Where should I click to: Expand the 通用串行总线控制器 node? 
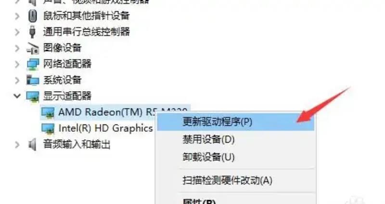tap(17, 32)
